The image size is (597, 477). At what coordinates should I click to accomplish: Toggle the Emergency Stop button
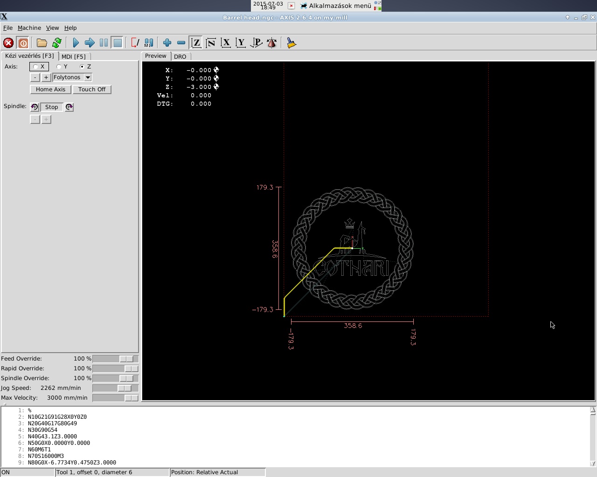(8, 43)
